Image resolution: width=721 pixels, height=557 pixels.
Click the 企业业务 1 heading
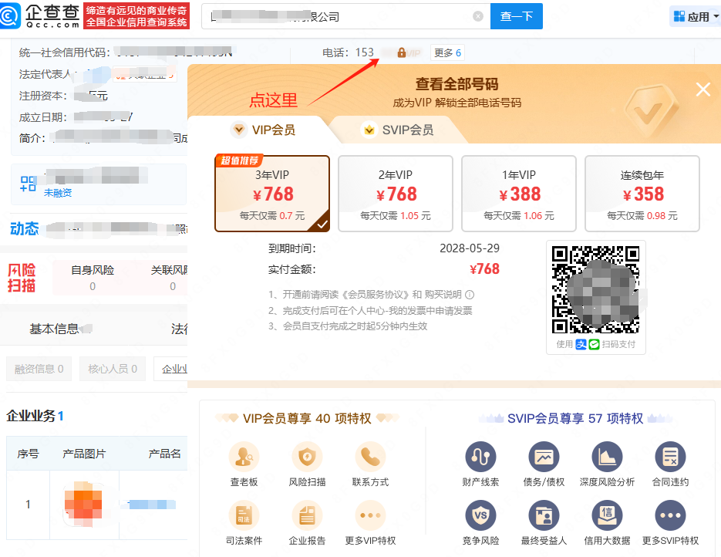coord(35,416)
